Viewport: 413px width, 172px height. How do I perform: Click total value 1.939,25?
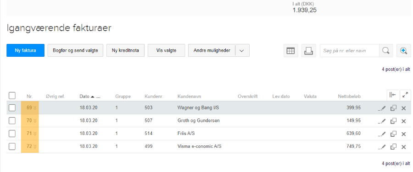pos(305,10)
